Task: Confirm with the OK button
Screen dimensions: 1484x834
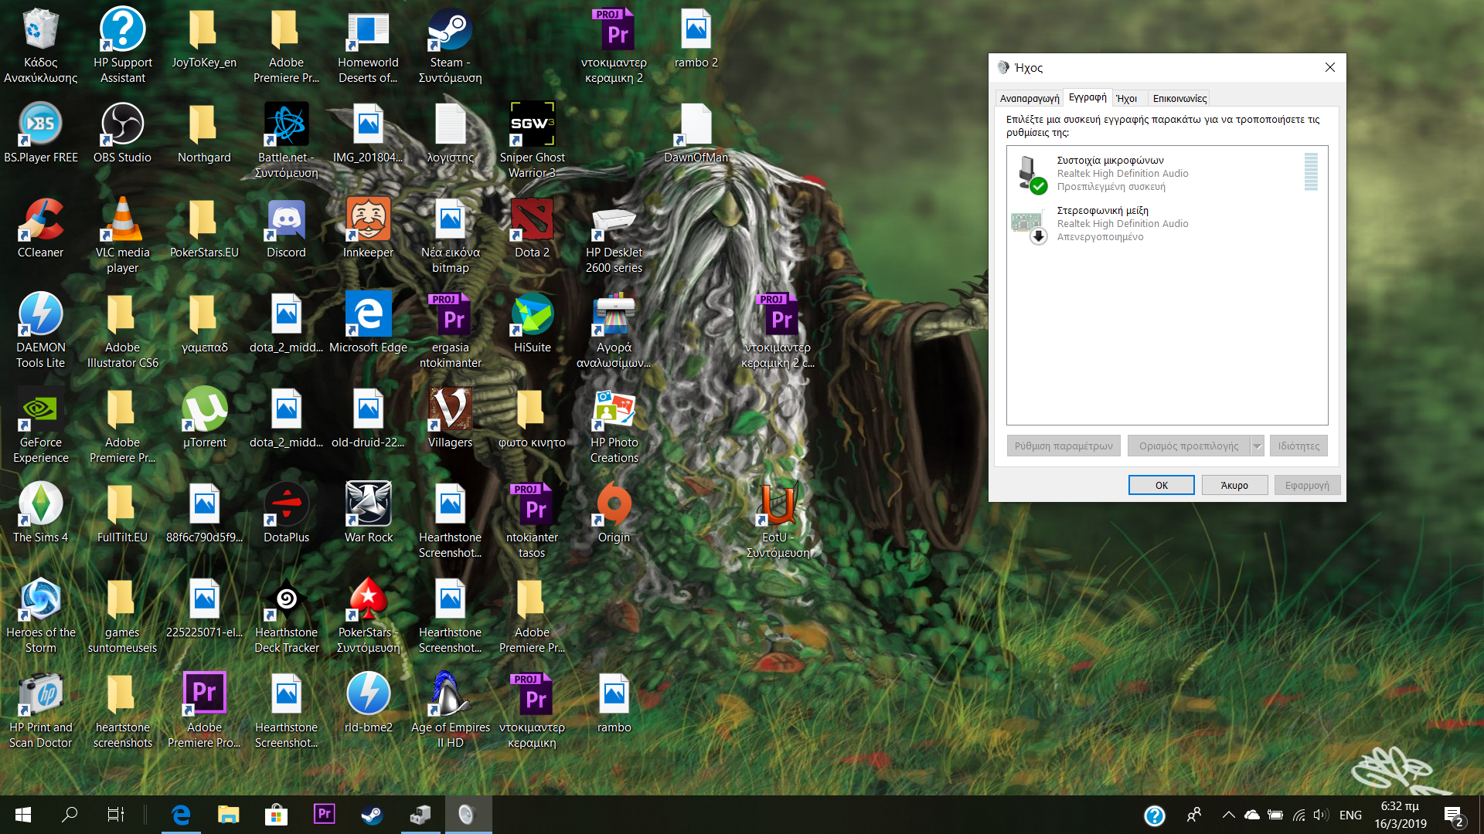Action: [x=1161, y=485]
